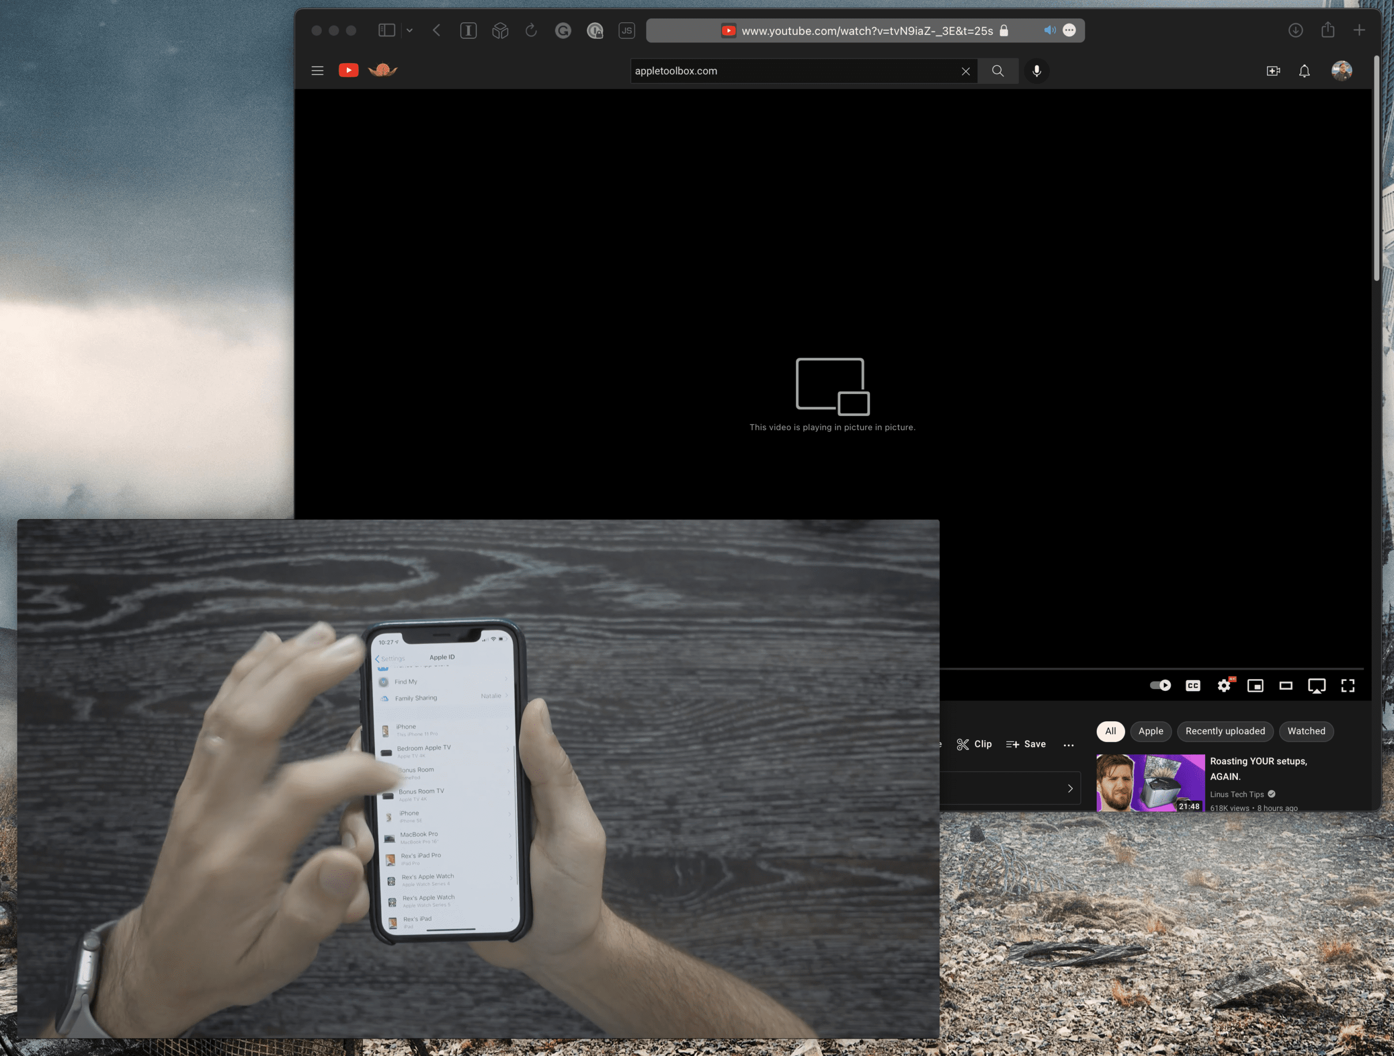The width and height of the screenshot is (1394, 1056).
Task: Visit the Linus Tech Tips channel
Action: click(1237, 795)
